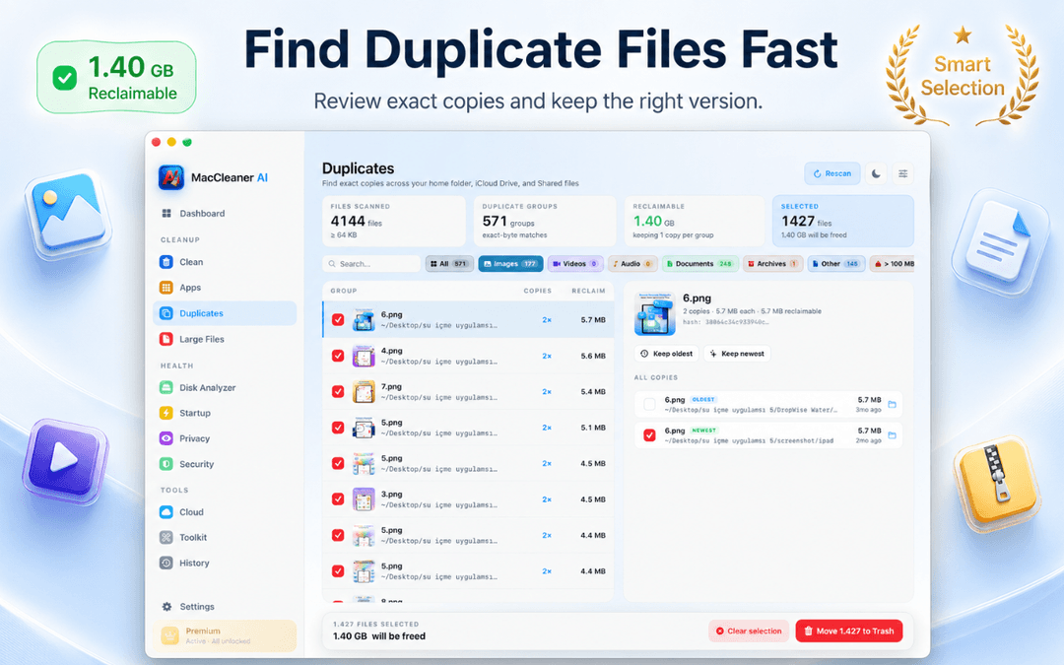The height and width of the screenshot is (665, 1064).
Task: Click the COPIES column header
Action: coord(538,291)
